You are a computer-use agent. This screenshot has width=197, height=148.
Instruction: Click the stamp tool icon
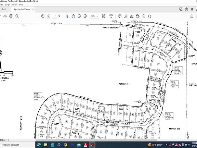(138, 16)
